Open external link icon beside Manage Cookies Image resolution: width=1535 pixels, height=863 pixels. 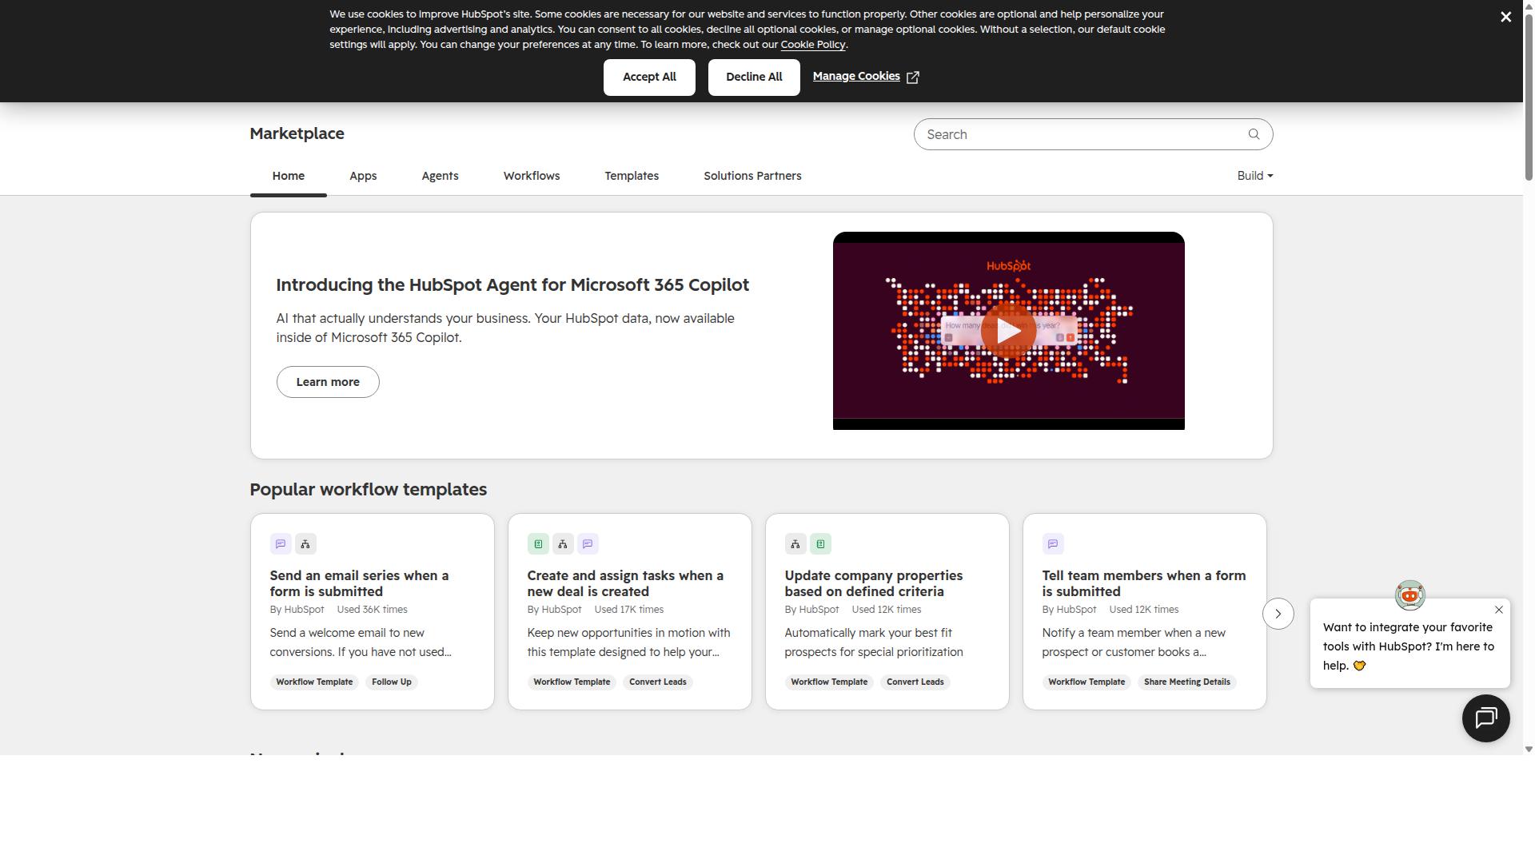point(913,78)
